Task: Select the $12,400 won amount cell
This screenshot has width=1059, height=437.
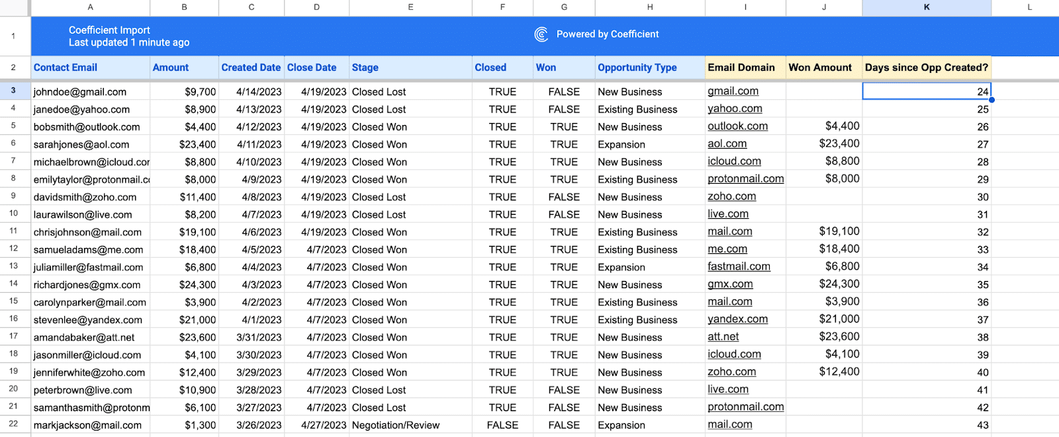Action: (824, 372)
